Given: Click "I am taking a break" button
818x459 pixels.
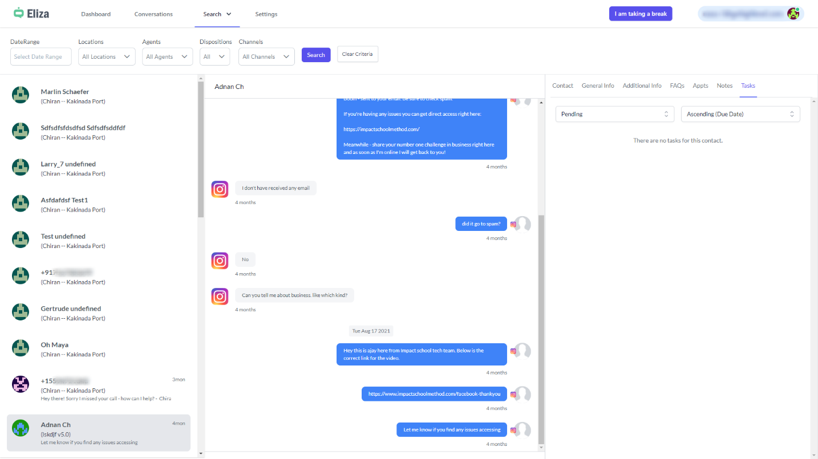Looking at the screenshot, I should [641, 14].
